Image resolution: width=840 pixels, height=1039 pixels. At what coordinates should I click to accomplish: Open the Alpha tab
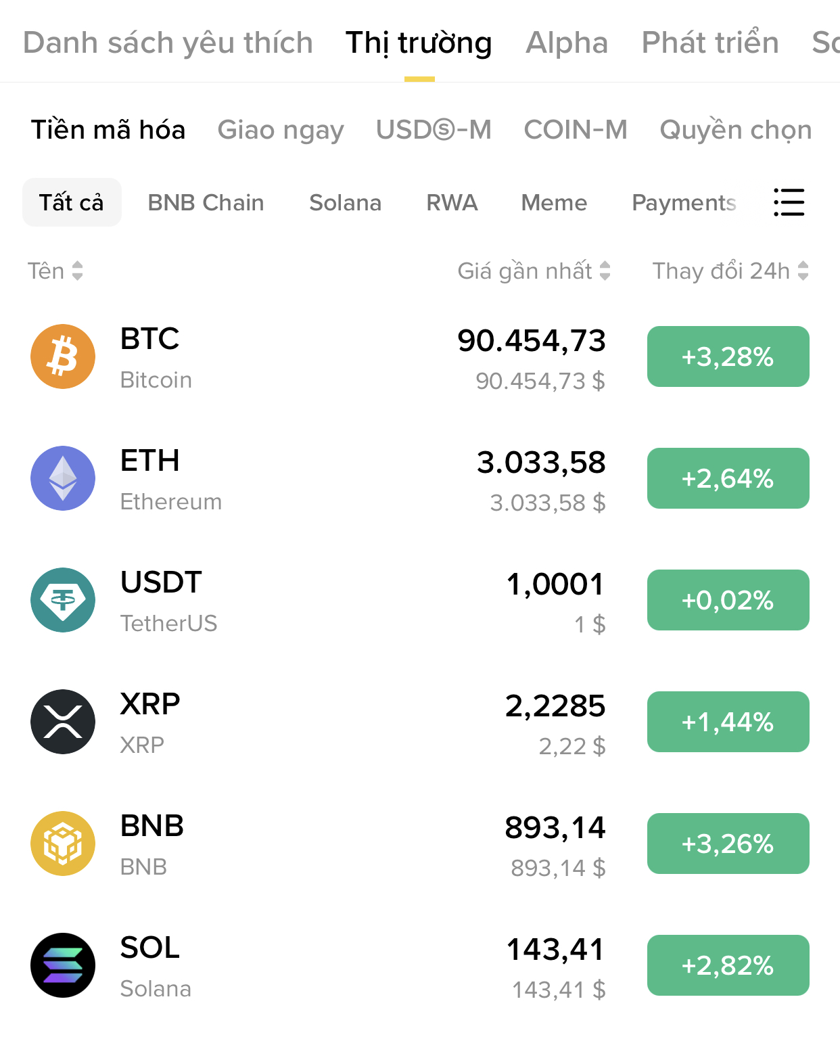(x=567, y=43)
